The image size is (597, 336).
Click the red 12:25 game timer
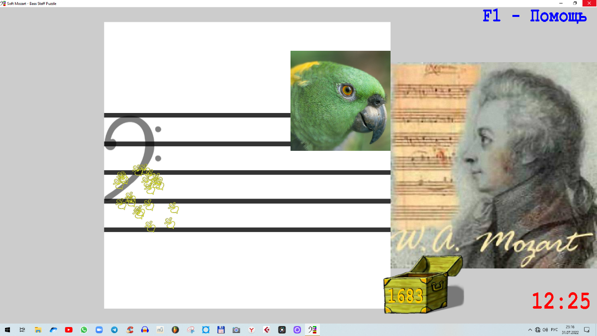point(561,301)
